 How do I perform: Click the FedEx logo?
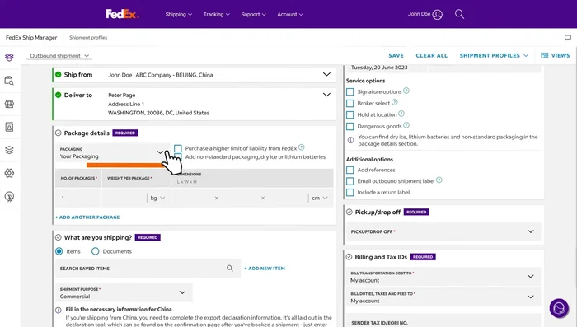tap(122, 14)
